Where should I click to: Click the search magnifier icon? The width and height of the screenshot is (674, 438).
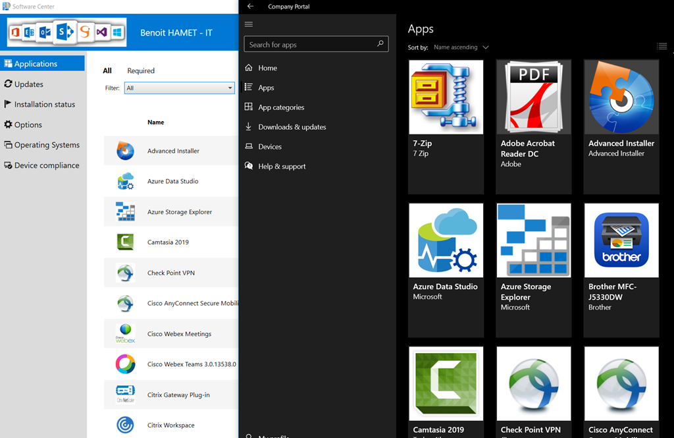(x=380, y=44)
